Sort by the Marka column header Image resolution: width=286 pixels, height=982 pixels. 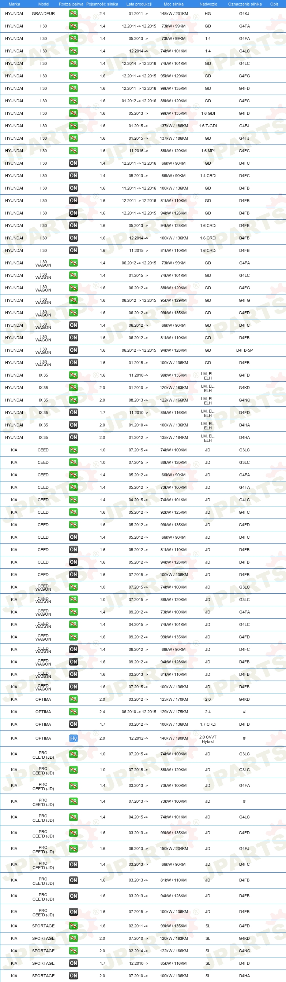click(14, 4)
